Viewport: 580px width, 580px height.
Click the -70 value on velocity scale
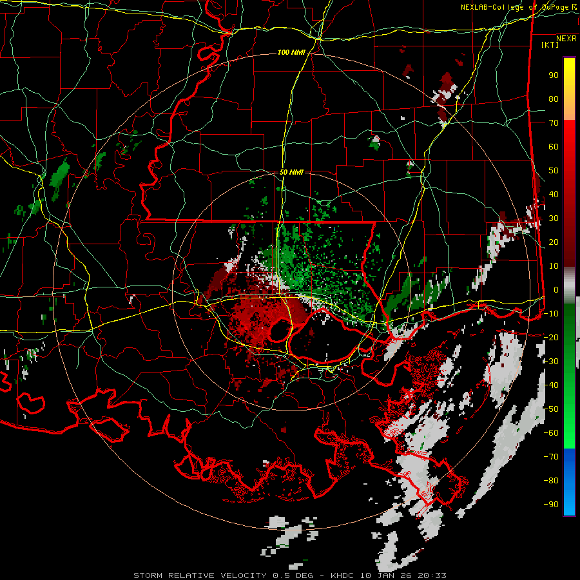click(551, 457)
